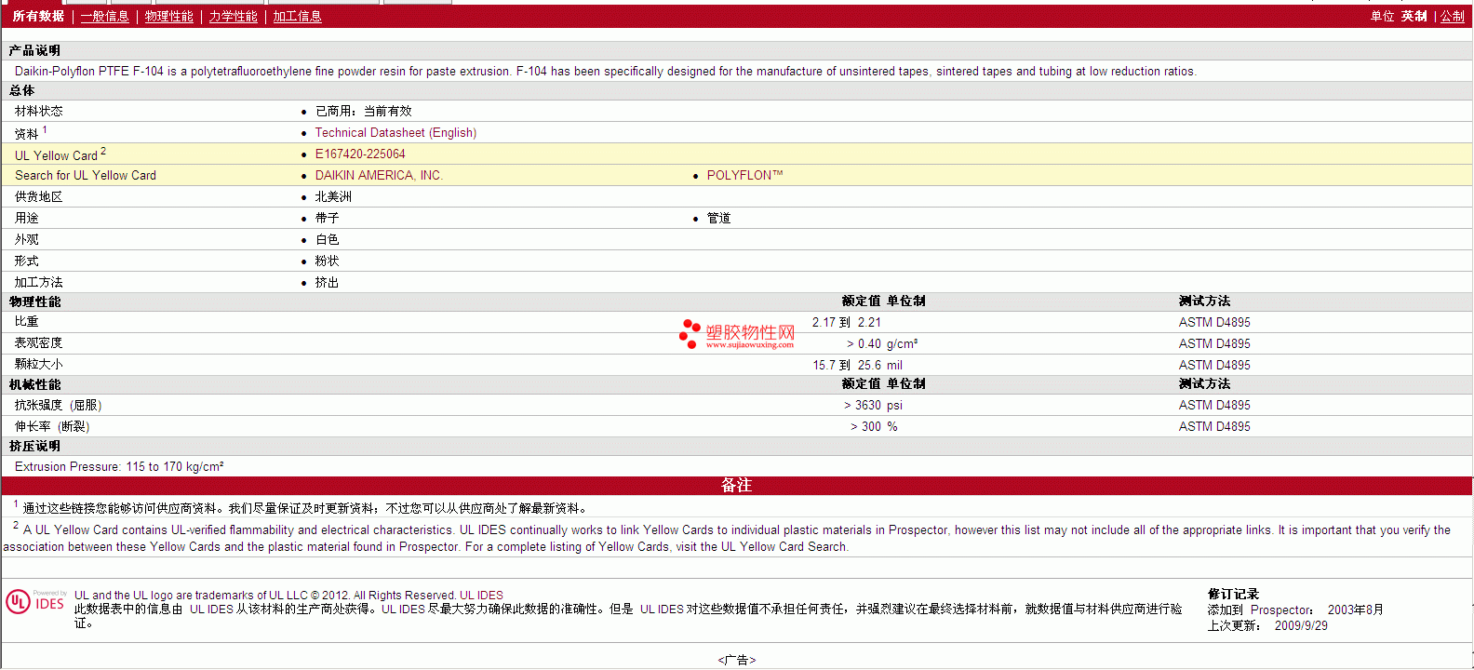Show the 加工信息 tab

tap(298, 17)
